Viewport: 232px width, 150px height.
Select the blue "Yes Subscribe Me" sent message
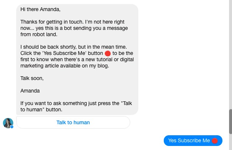click(193, 140)
